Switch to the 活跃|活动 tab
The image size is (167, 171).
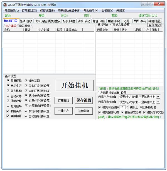pyautogui.click(x=84, y=21)
